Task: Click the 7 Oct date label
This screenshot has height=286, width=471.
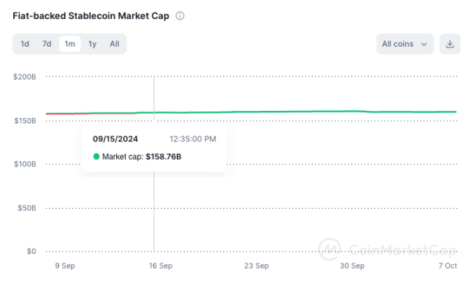Action: (x=448, y=266)
